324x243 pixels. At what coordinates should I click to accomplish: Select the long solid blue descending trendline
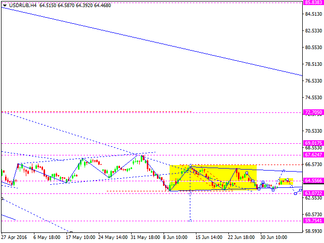point(152,42)
